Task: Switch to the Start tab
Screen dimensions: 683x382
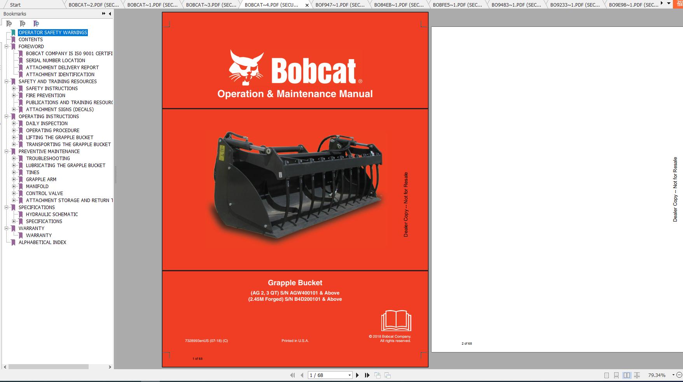Action: 14,5
